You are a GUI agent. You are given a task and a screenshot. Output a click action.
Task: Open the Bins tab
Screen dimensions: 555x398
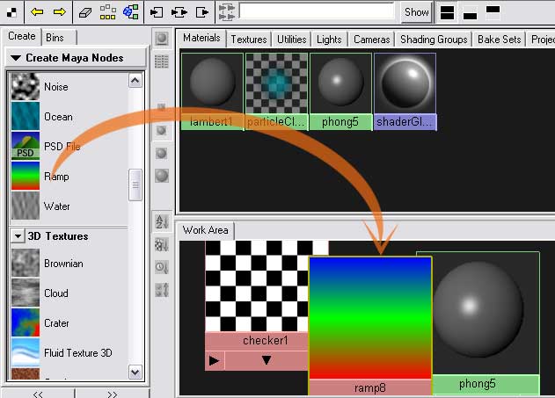(x=58, y=37)
